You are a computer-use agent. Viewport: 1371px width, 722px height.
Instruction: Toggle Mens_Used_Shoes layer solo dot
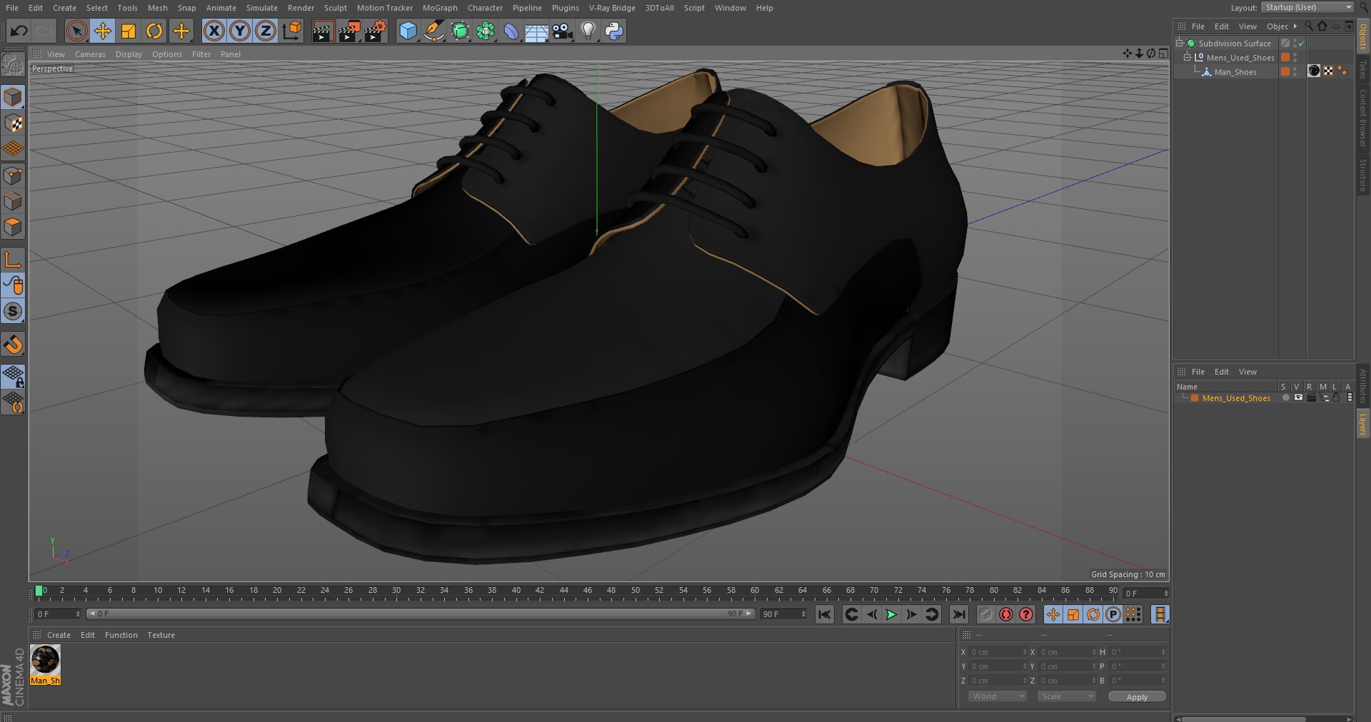pos(1285,398)
